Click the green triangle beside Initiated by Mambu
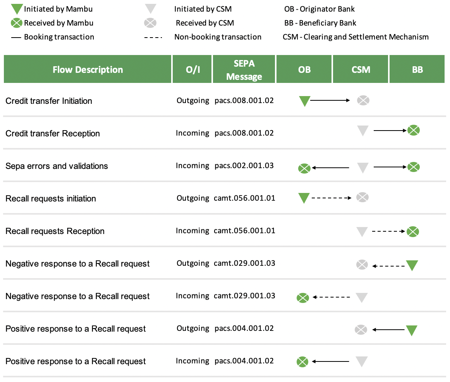Screen dimensions: 450x382 [17, 9]
